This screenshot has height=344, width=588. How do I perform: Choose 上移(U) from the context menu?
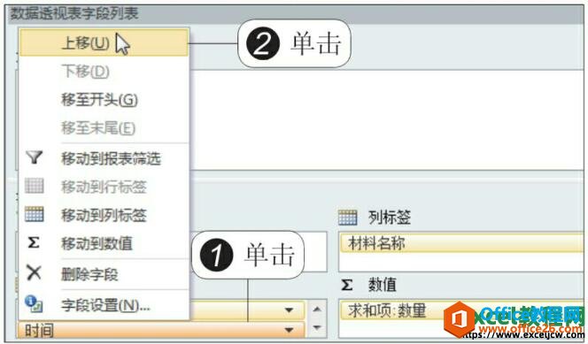click(104, 43)
